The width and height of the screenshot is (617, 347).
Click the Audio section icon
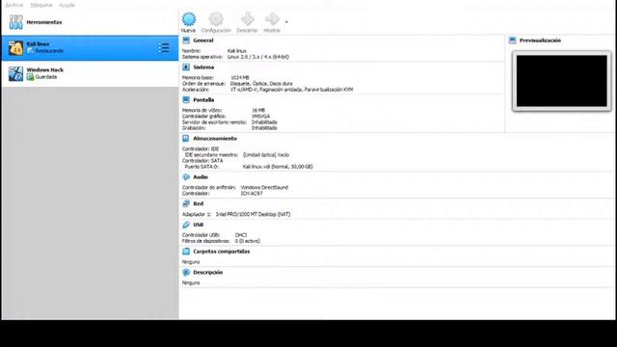coord(186,177)
